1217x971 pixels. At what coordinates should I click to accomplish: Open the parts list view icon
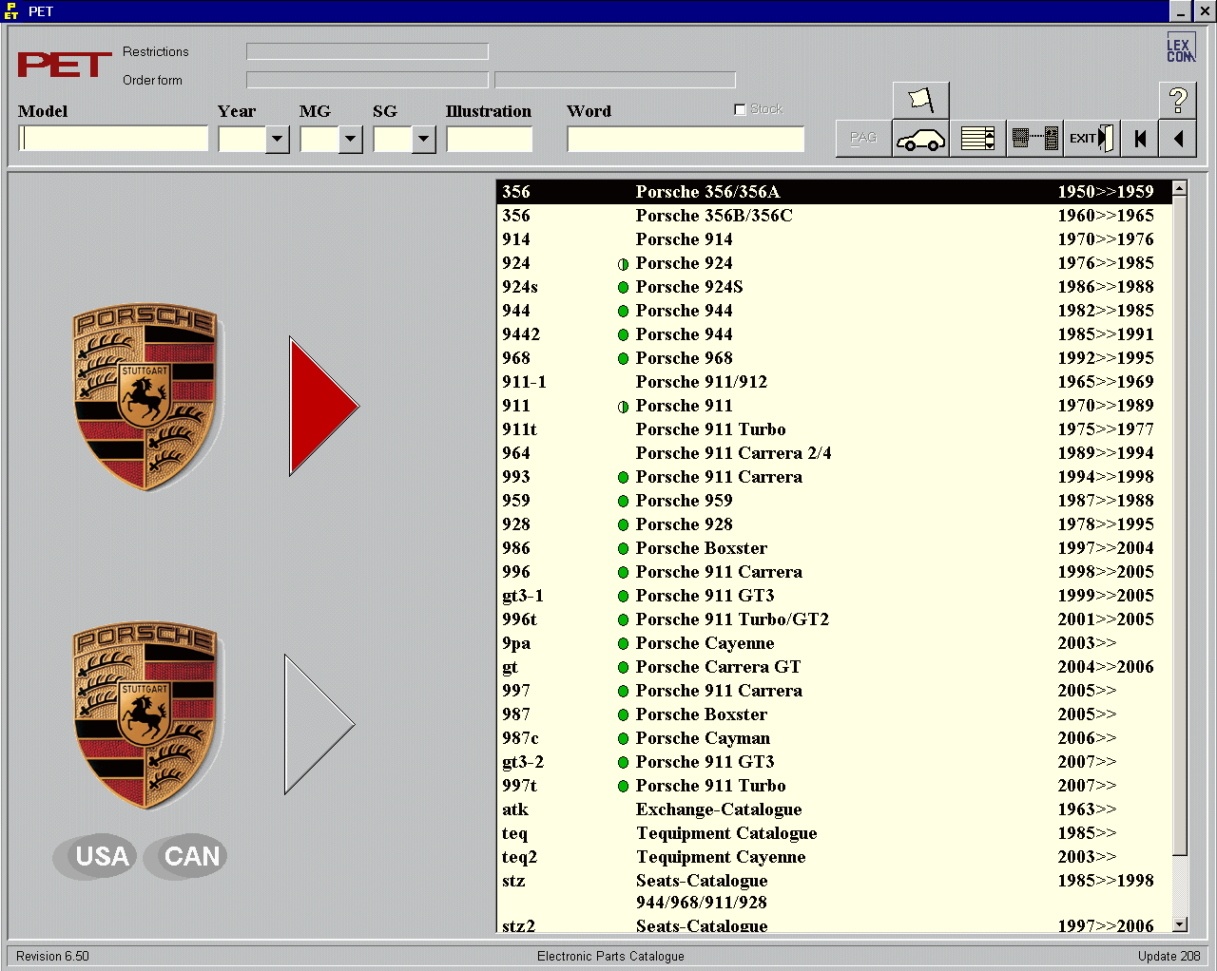pyautogui.click(x=977, y=139)
